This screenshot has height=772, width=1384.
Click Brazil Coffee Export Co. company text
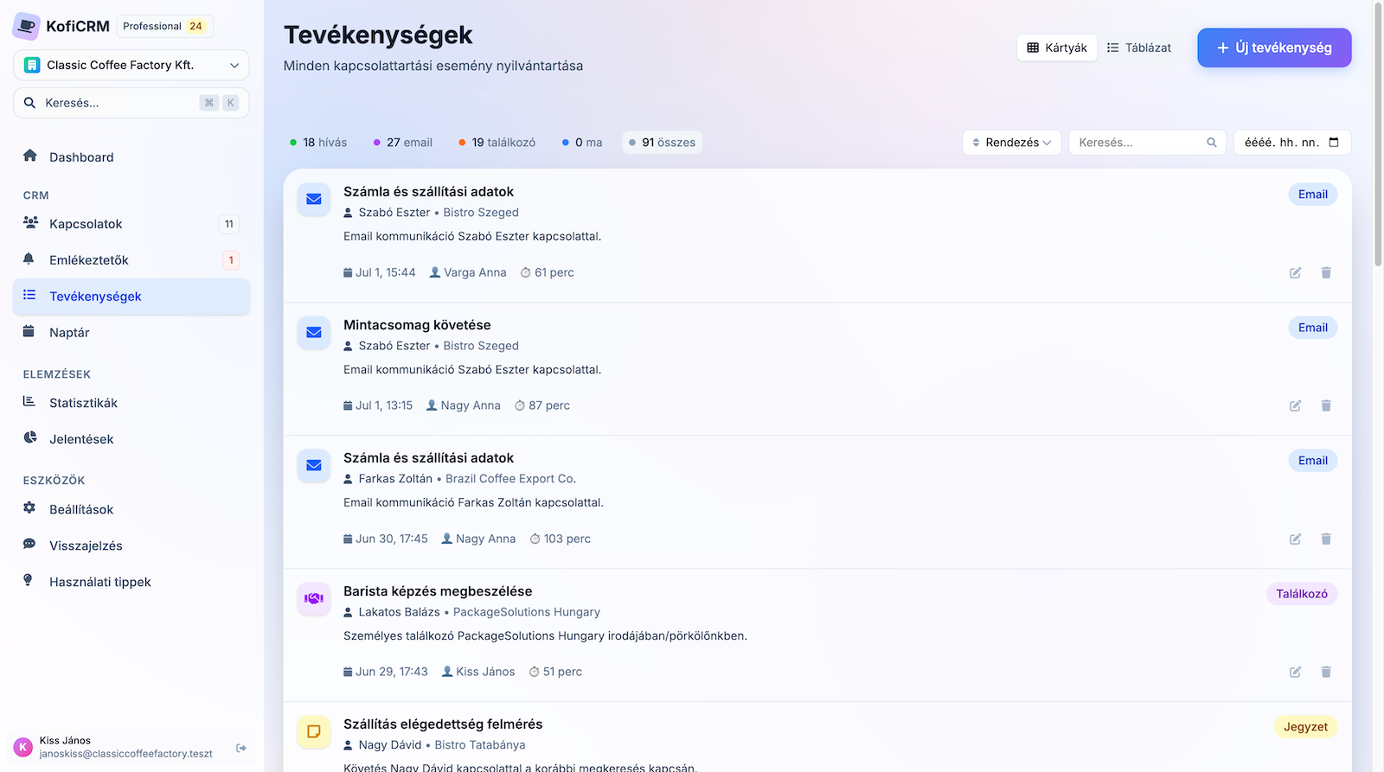[510, 479]
